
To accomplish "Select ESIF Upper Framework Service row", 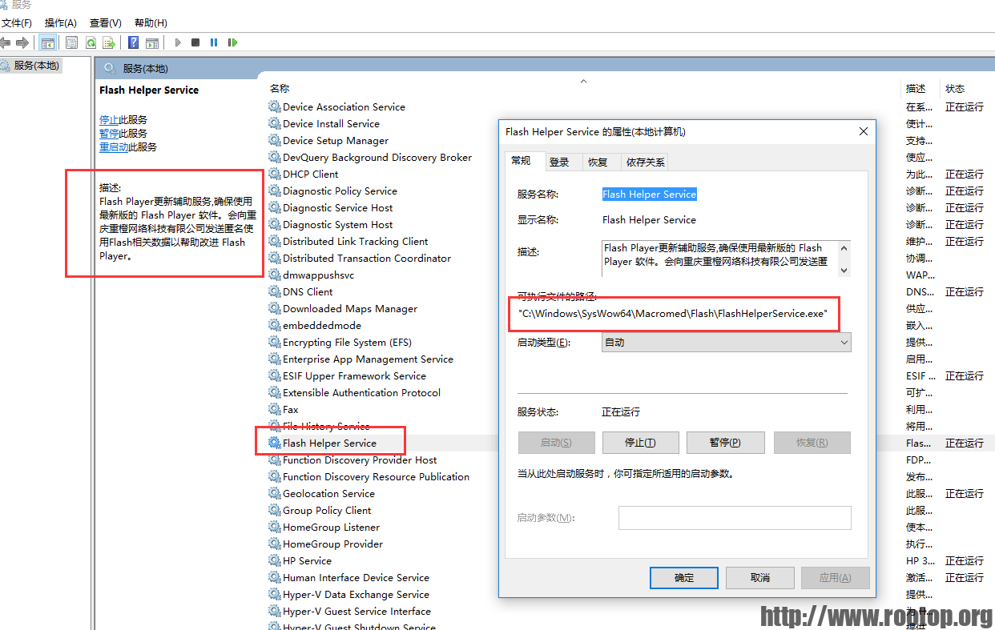I will [x=354, y=375].
